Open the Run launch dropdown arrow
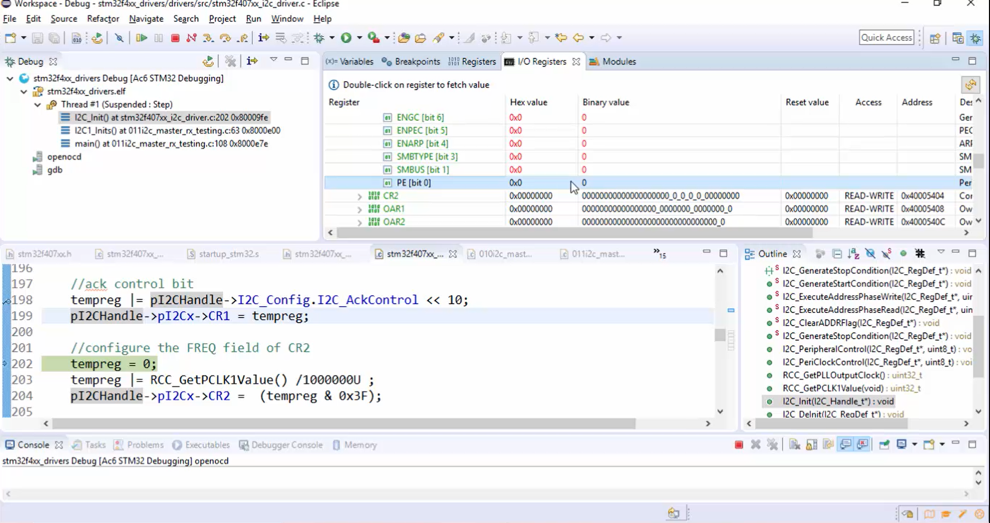This screenshot has height=523, width=990. [x=359, y=38]
